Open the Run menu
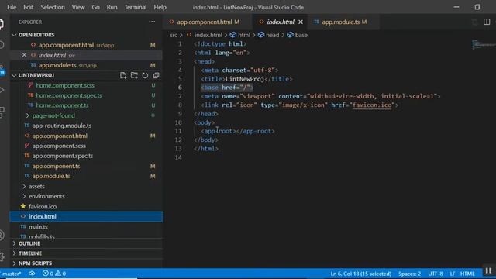 click(112, 7)
